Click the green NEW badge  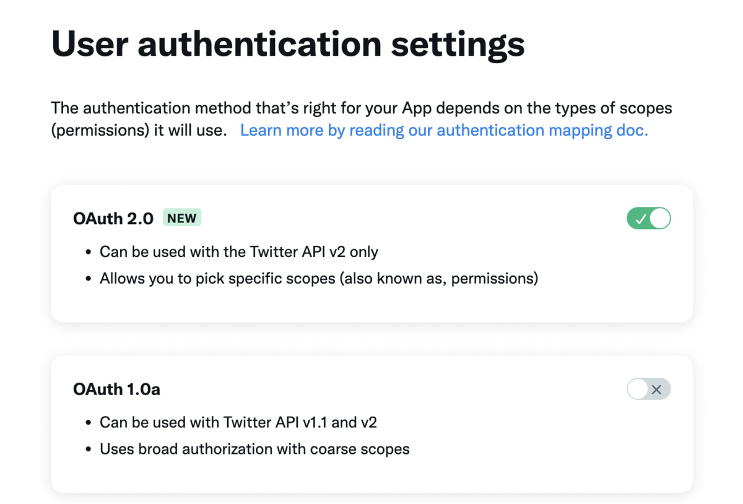[x=182, y=218]
